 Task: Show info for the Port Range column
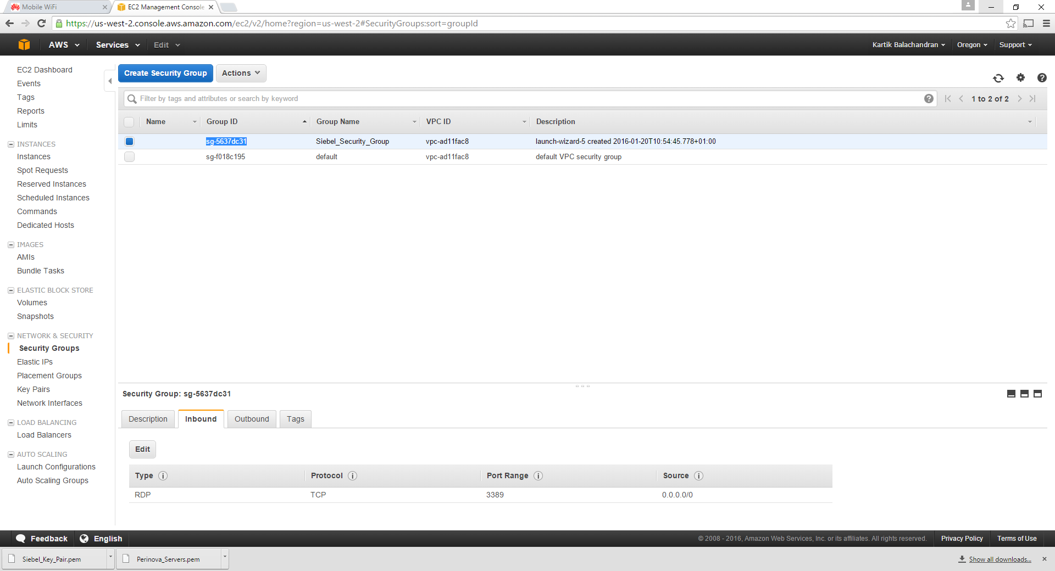[538, 476]
